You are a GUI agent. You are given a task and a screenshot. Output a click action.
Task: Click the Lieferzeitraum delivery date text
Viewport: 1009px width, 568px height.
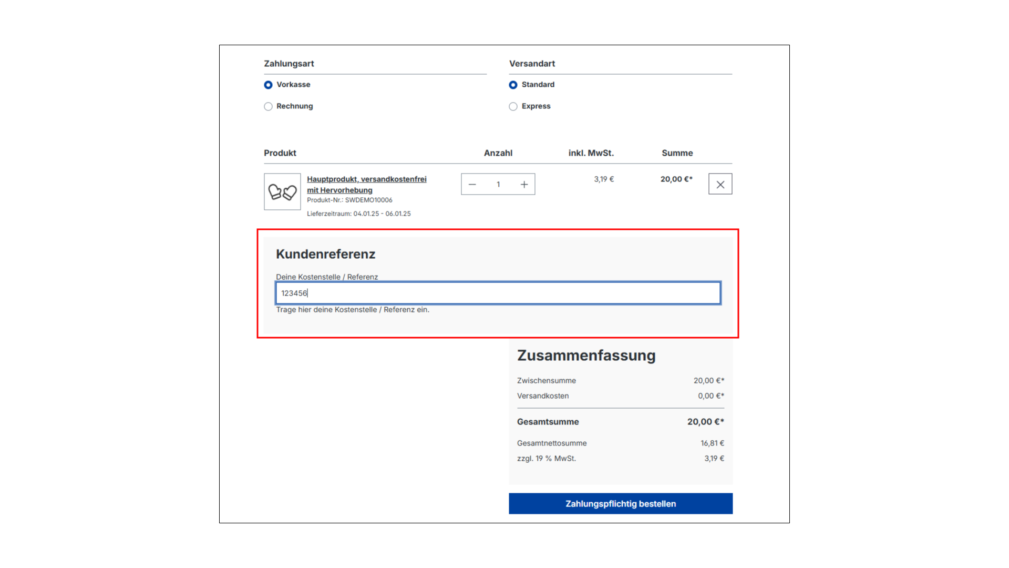pyautogui.click(x=358, y=214)
